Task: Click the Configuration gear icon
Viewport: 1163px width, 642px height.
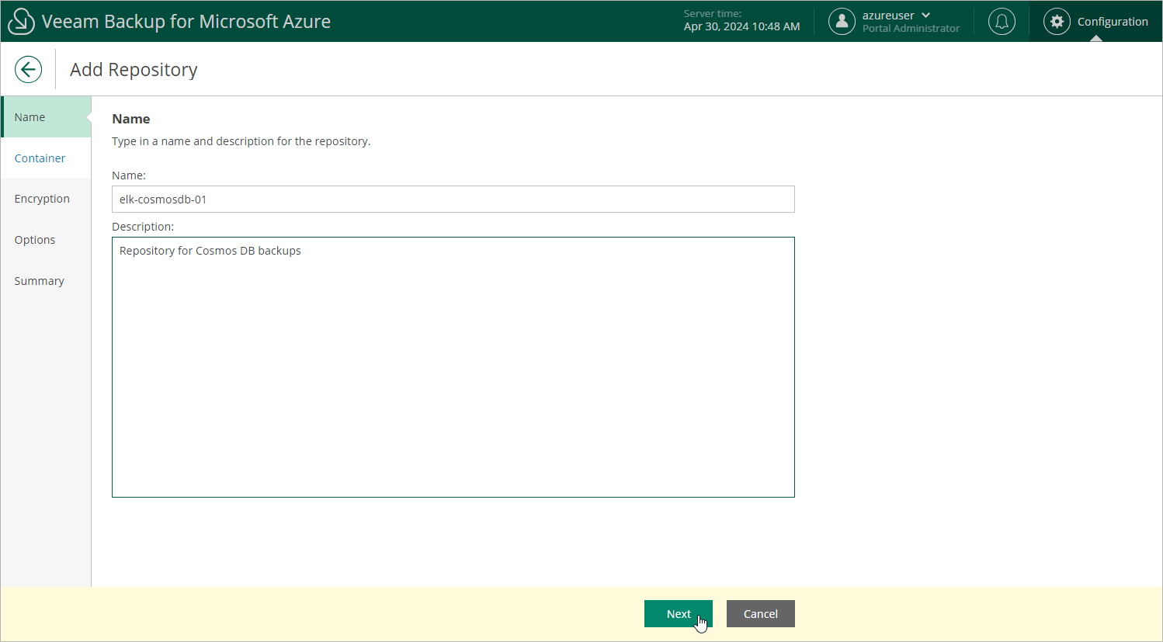Action: tap(1057, 22)
